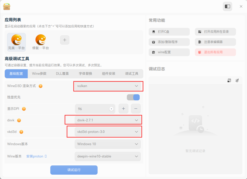Viewport: 247px width, 179px height.
Task: Close the window with the X button
Action: point(241,6)
